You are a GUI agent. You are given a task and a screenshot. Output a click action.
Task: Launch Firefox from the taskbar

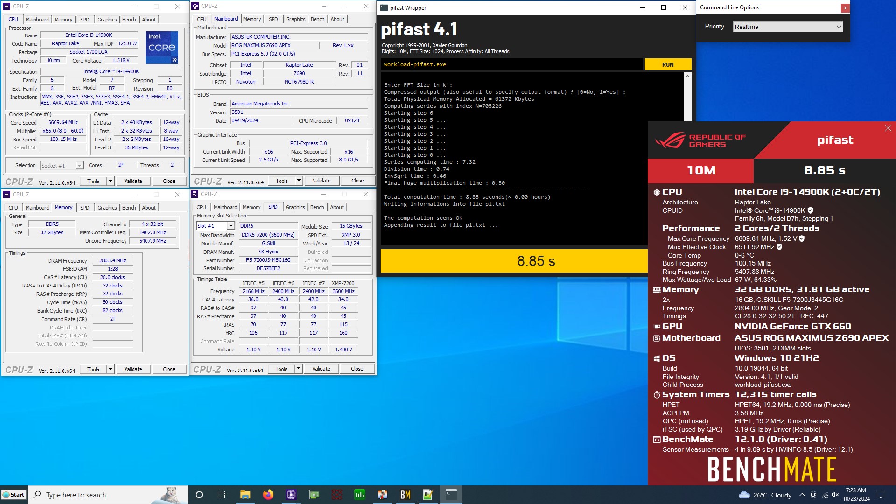268,495
